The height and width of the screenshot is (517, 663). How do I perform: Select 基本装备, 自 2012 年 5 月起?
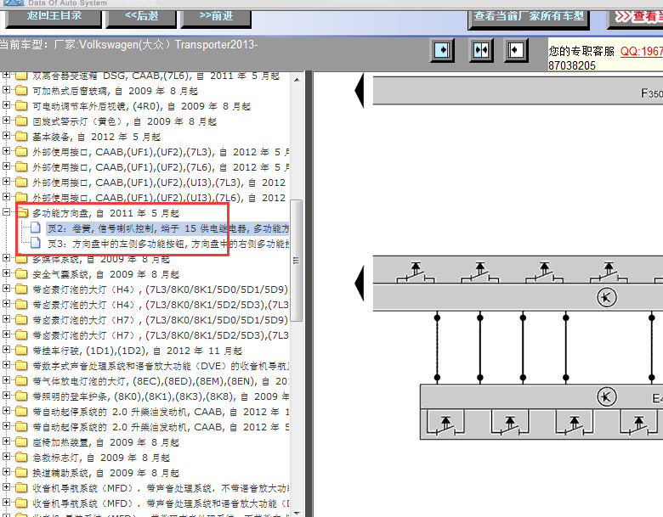point(96,137)
